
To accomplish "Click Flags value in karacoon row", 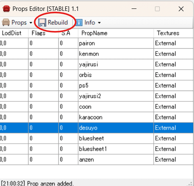I will (43, 117).
